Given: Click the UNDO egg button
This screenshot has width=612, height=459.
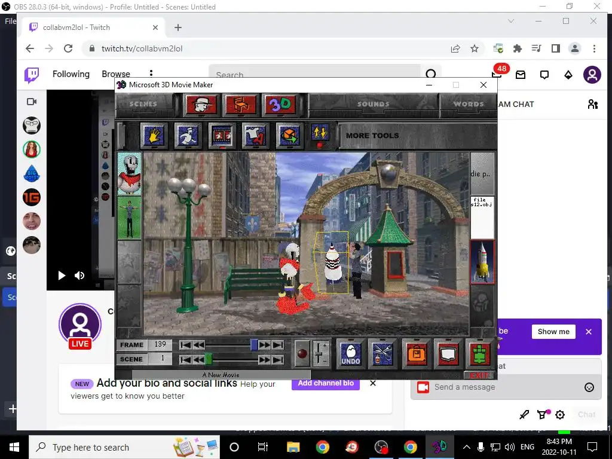Looking at the screenshot, I should tap(350, 354).
